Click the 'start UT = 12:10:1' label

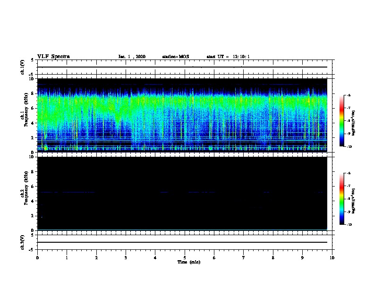[228, 57]
